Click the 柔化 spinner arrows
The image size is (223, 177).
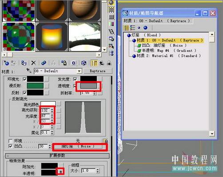pos(52,133)
